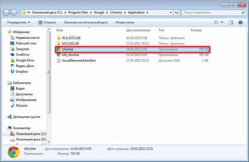The height and width of the screenshot is (162, 249).
Task: Click the Документ XML type cell
Action: [x=169, y=60]
